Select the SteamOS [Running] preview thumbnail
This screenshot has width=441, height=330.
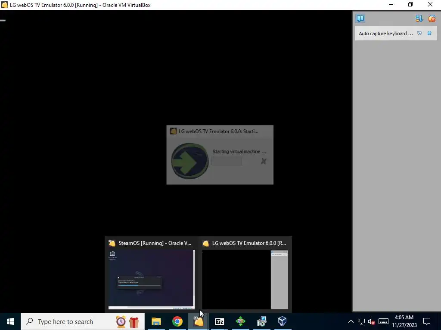coord(151,279)
